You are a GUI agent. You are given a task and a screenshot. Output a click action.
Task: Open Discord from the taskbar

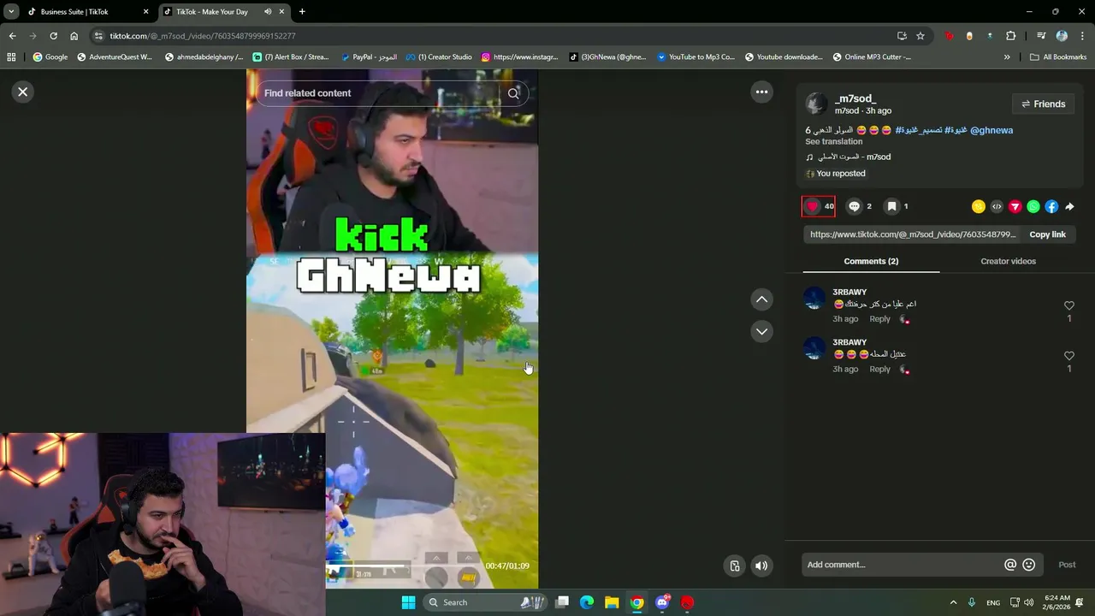(662, 602)
